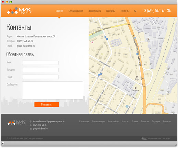Click the red cross hospital marker on map
178x148 pixels.
click(x=92, y=42)
